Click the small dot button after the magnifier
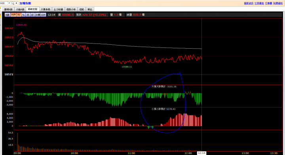 (16, 3)
